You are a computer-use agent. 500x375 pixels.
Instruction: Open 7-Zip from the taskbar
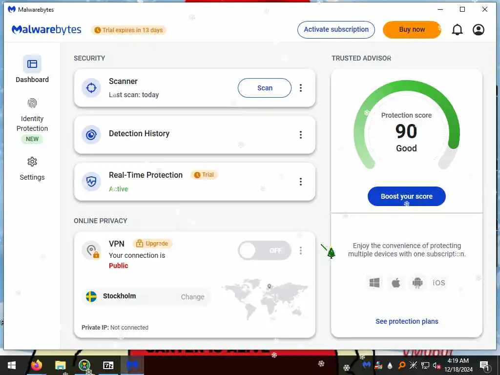pyautogui.click(x=108, y=365)
